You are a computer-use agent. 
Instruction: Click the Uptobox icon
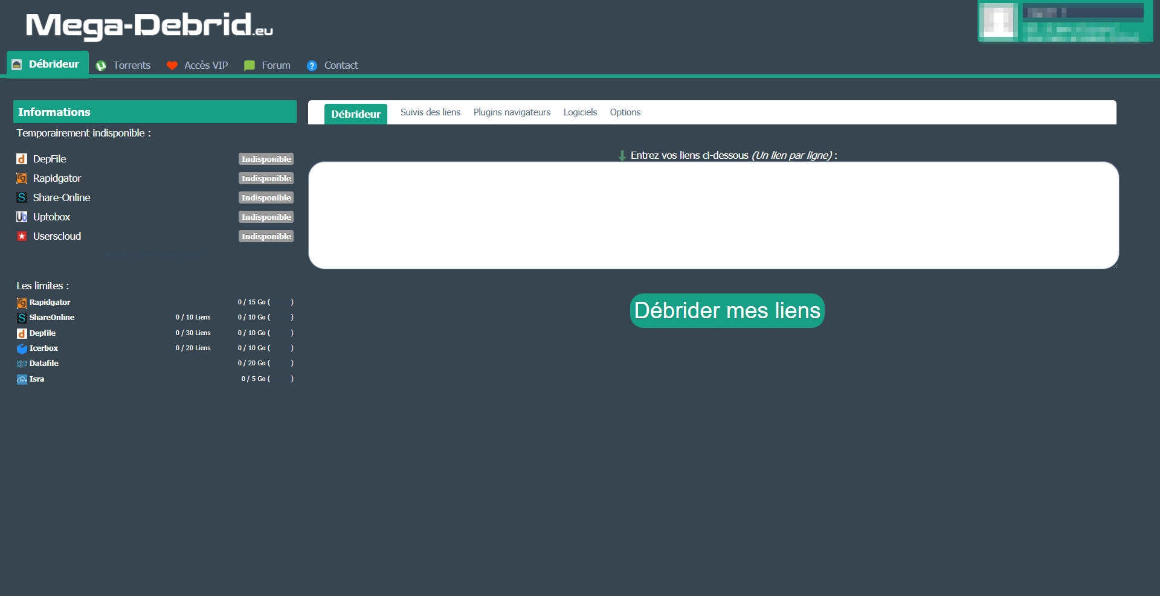pyautogui.click(x=22, y=217)
